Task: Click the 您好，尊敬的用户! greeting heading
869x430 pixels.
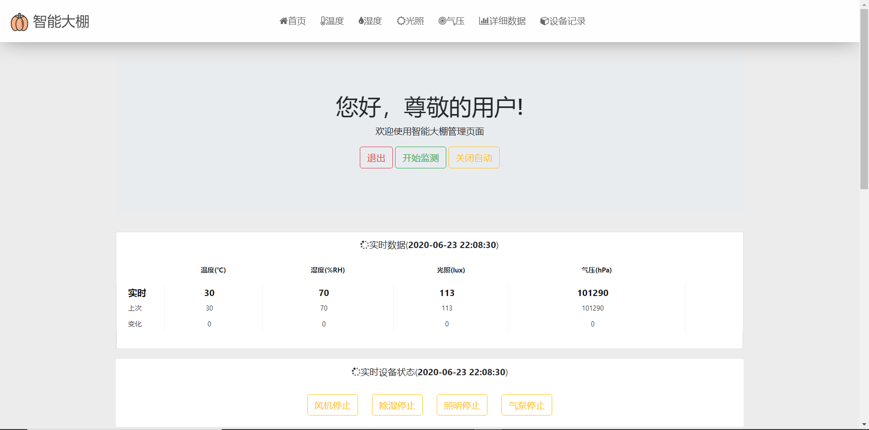Action: click(430, 107)
